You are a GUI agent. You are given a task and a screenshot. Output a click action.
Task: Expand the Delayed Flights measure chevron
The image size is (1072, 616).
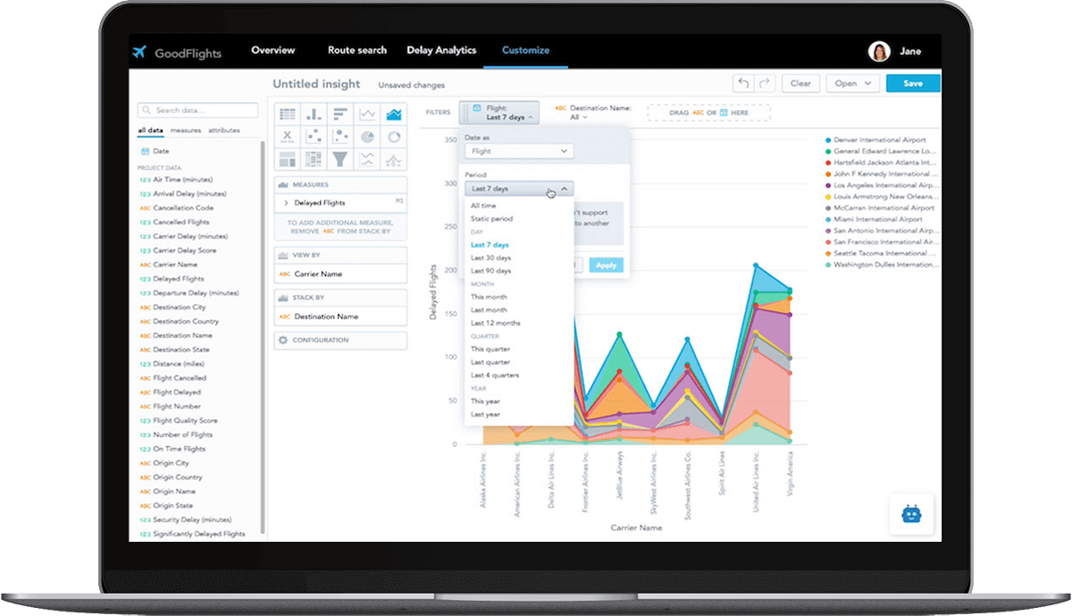point(286,203)
